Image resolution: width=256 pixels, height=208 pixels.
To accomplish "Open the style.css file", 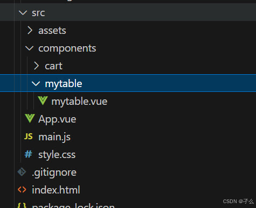I will 57,155.
